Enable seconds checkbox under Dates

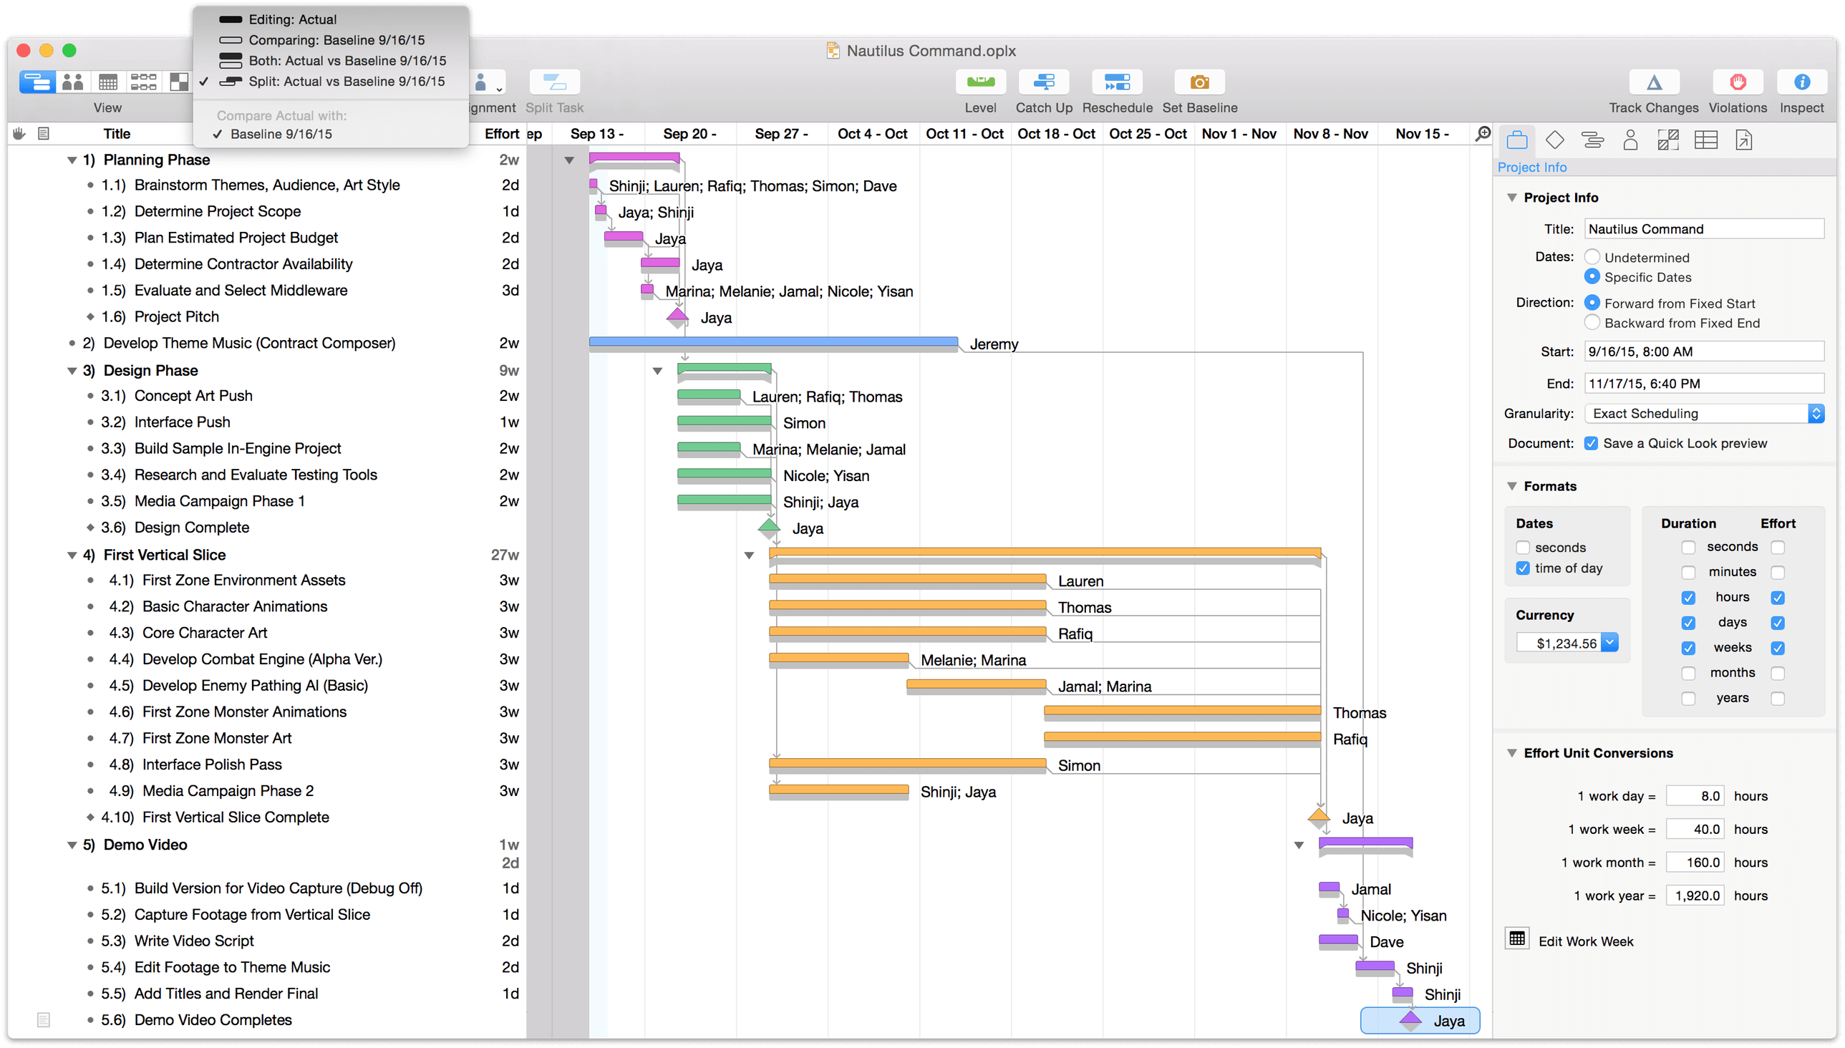1523,548
